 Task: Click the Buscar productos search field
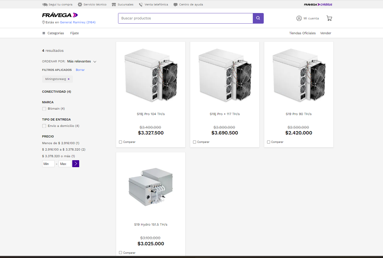185,18
